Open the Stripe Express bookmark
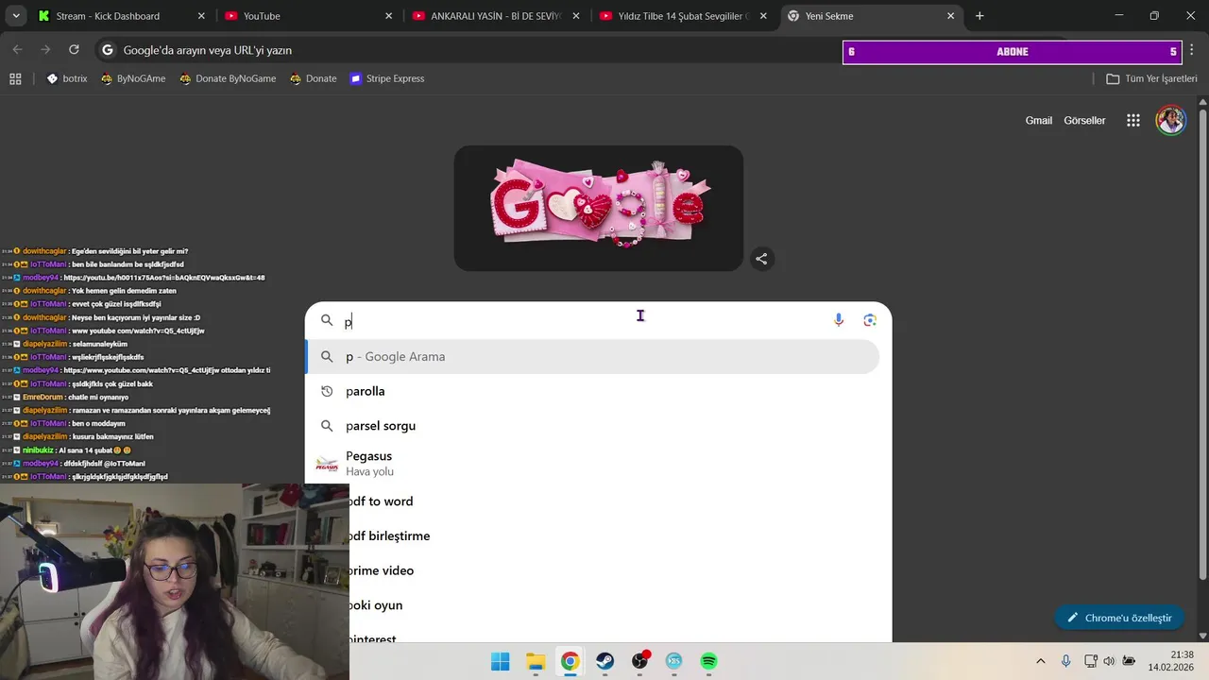The image size is (1209, 680). (x=386, y=78)
